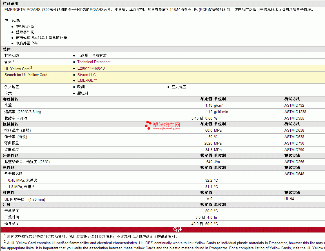Click the Styron LLC link
325x251 pixels.
[x=86, y=75]
